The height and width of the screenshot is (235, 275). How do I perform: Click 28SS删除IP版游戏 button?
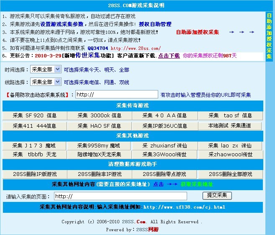click(x=34, y=174)
